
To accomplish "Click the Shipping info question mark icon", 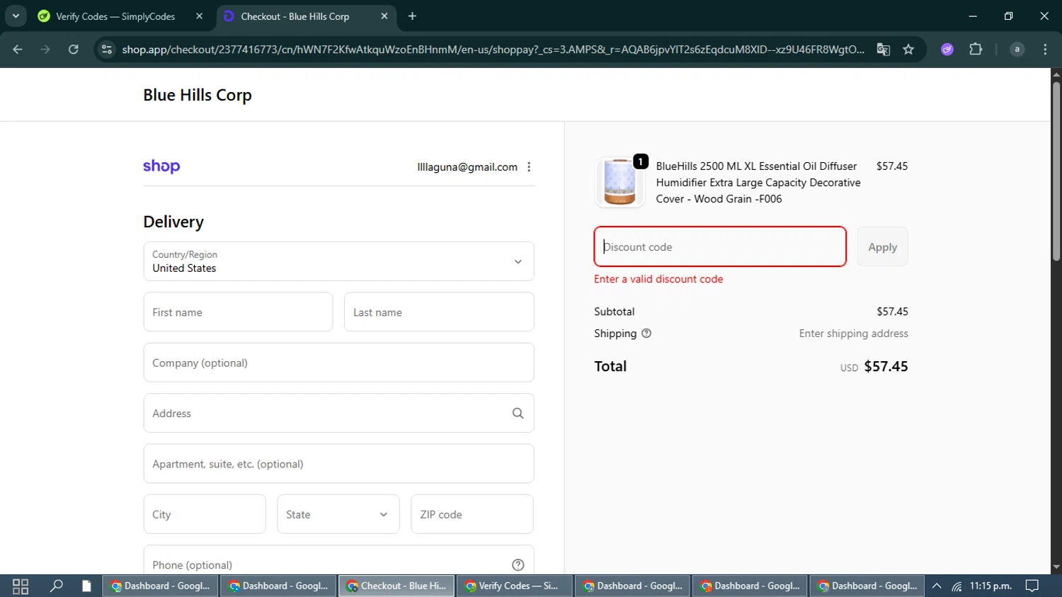I will (x=646, y=334).
